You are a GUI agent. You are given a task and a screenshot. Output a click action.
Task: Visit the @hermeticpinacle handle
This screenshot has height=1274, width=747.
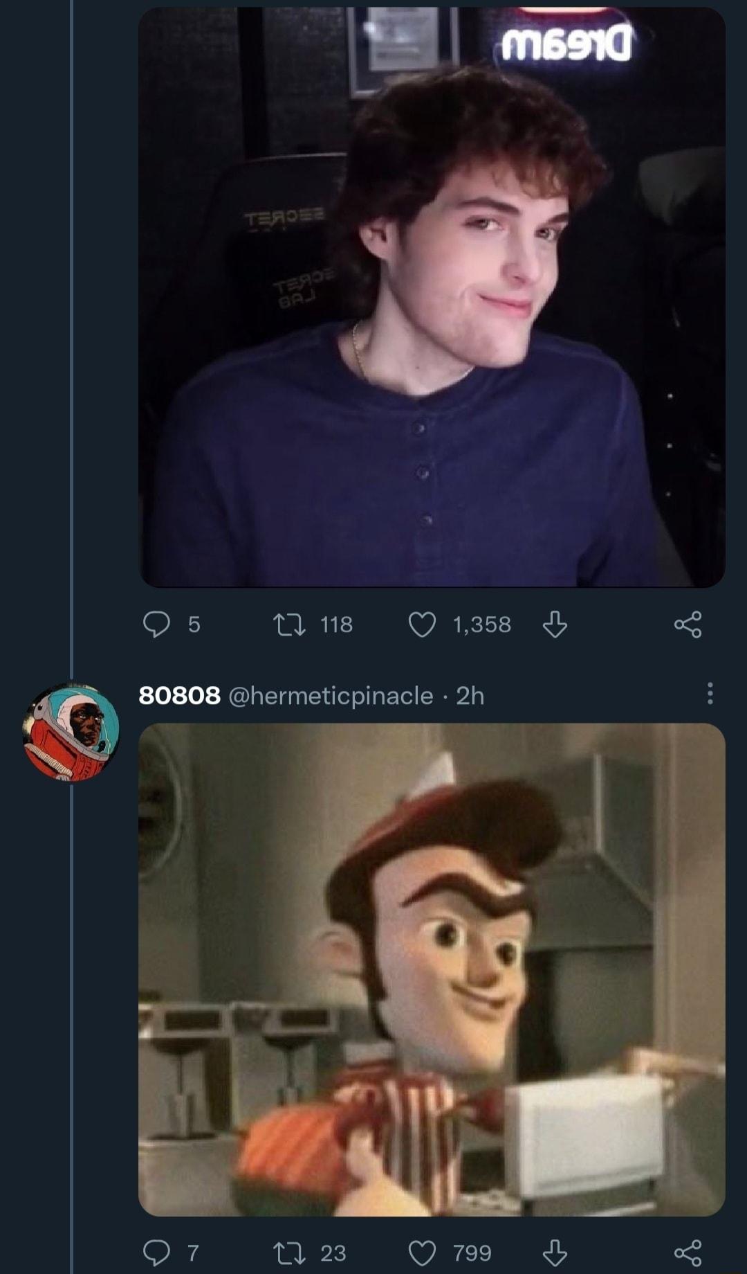coord(330,695)
